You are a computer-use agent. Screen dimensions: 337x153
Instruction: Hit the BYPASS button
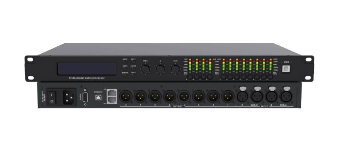click(x=125, y=76)
